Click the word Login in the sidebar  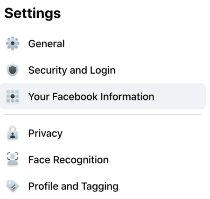pyautogui.click(x=103, y=71)
